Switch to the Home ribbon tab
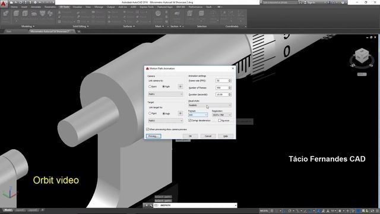380x214 pixels. 14,7
